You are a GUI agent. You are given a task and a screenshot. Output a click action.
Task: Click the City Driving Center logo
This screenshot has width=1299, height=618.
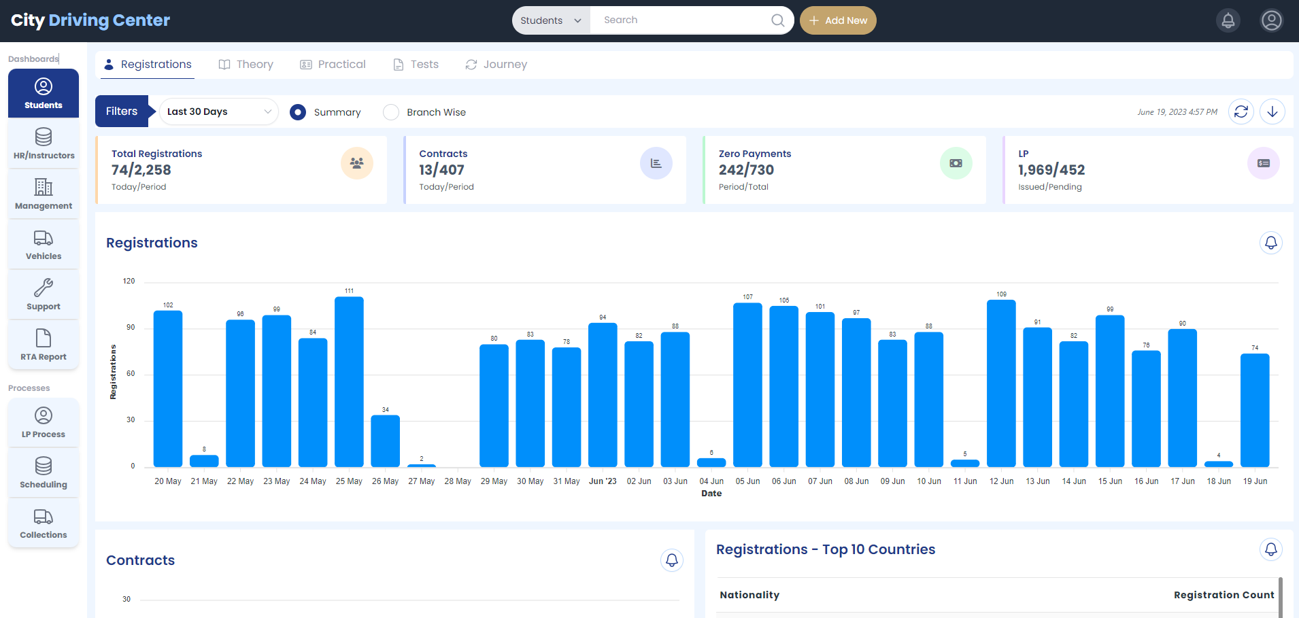tap(90, 20)
